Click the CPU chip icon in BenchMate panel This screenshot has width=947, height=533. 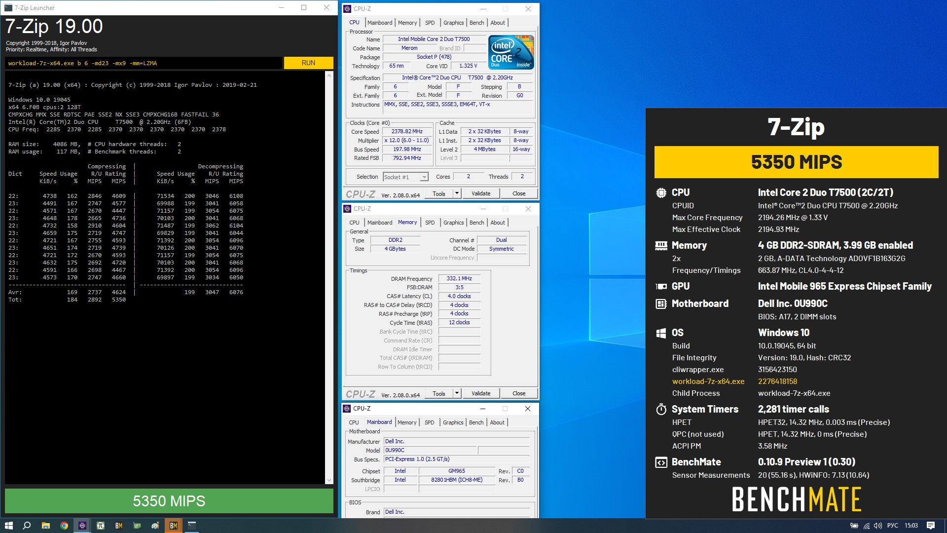(661, 193)
